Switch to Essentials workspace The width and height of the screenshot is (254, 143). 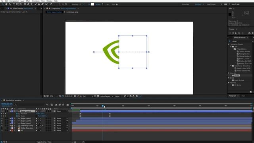(x=185, y=4)
